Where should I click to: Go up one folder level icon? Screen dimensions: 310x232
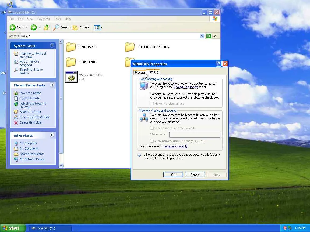(x=47, y=27)
